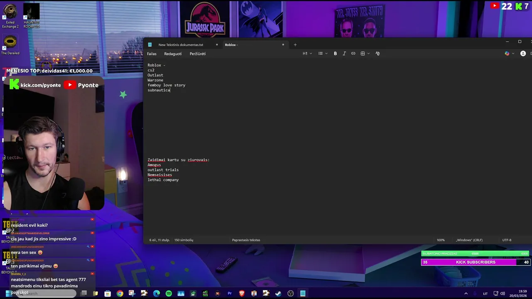This screenshot has width=532, height=299.
Task: Show hidden system tray icons
Action: 466,294
